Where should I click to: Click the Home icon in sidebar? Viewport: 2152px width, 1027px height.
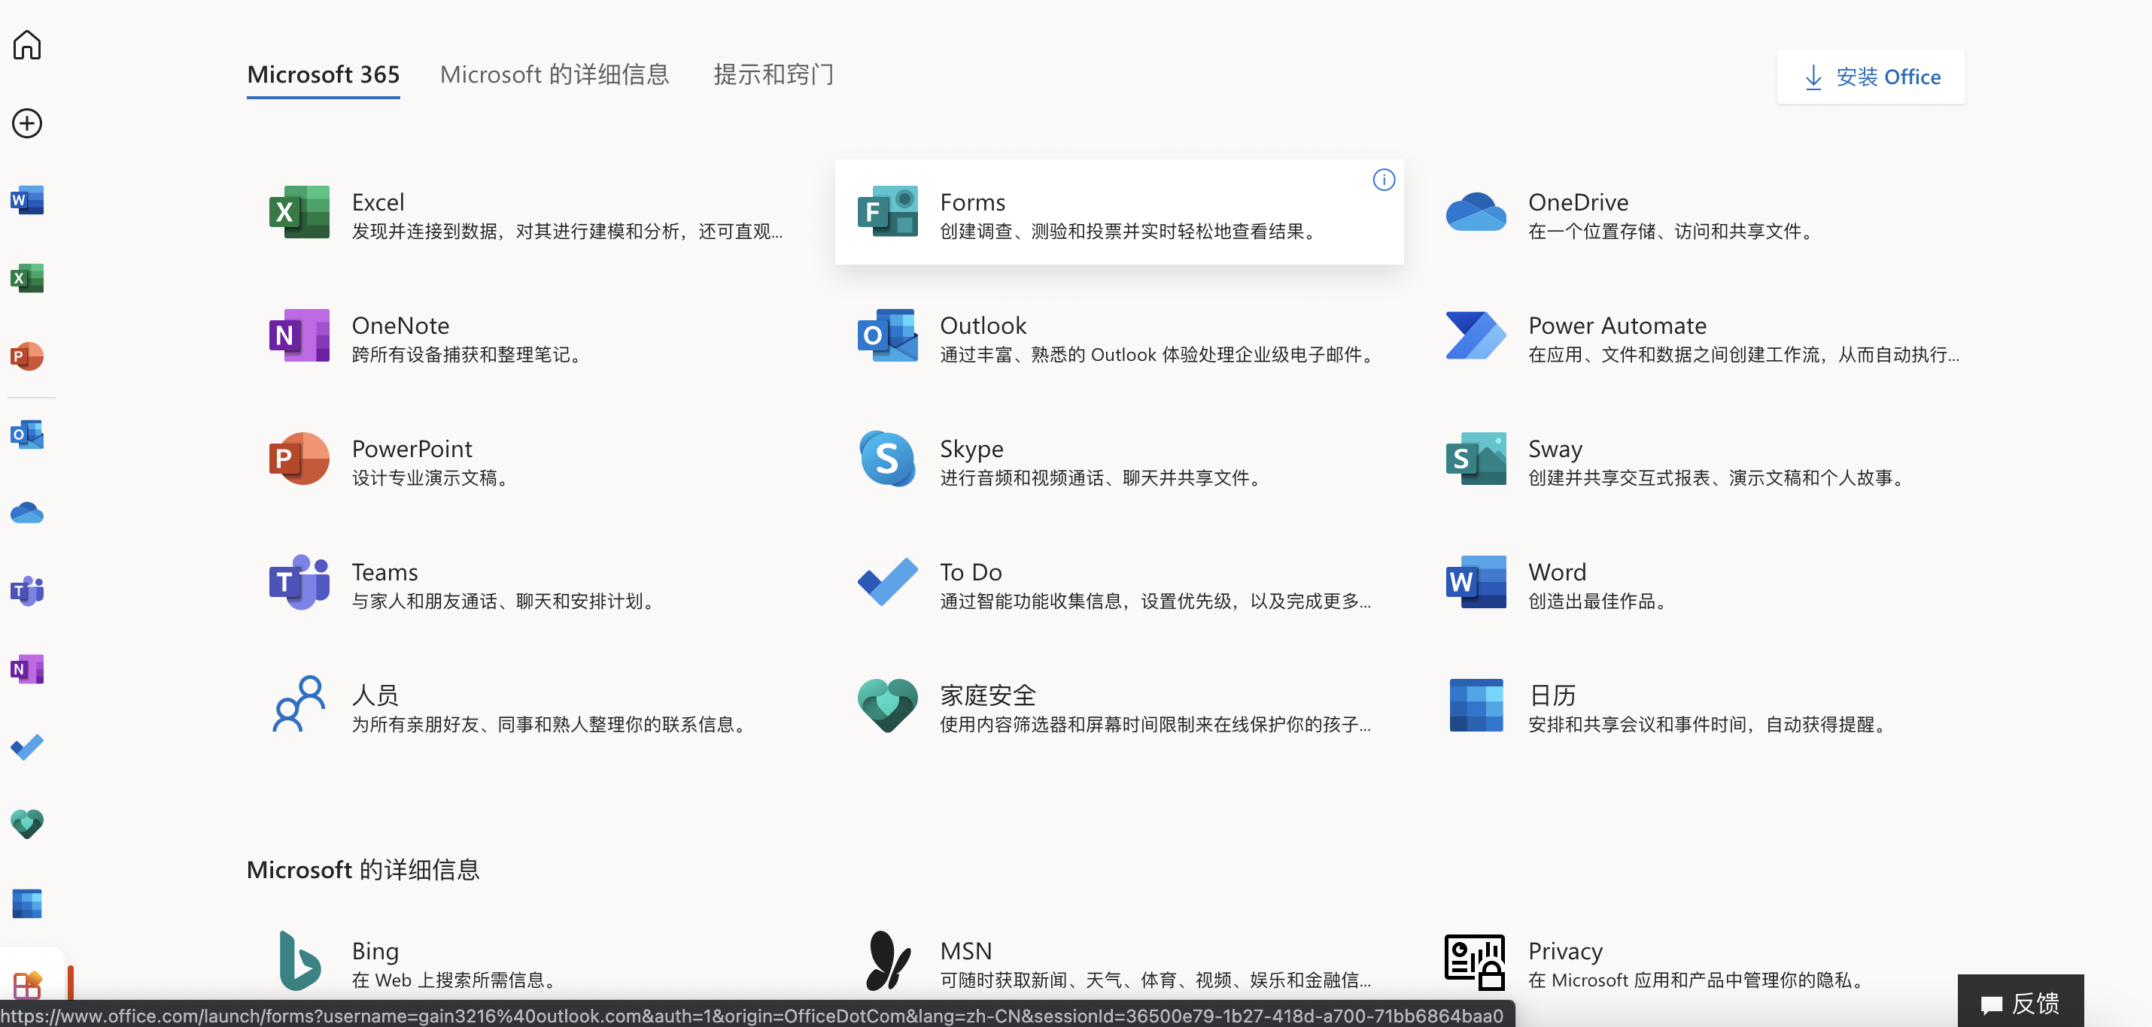[x=27, y=45]
